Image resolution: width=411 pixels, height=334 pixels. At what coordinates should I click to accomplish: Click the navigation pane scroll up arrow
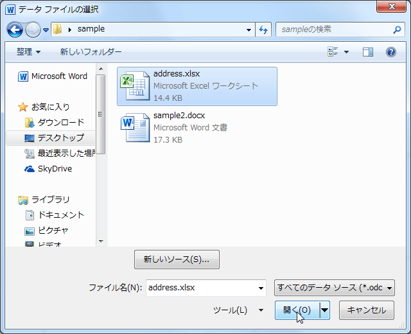101,69
